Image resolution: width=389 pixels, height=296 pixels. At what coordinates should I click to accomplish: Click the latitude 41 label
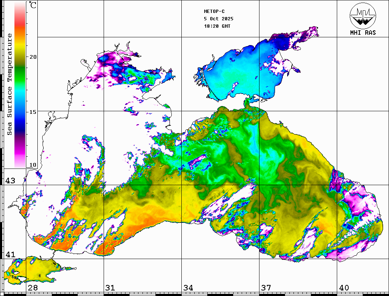10,255
